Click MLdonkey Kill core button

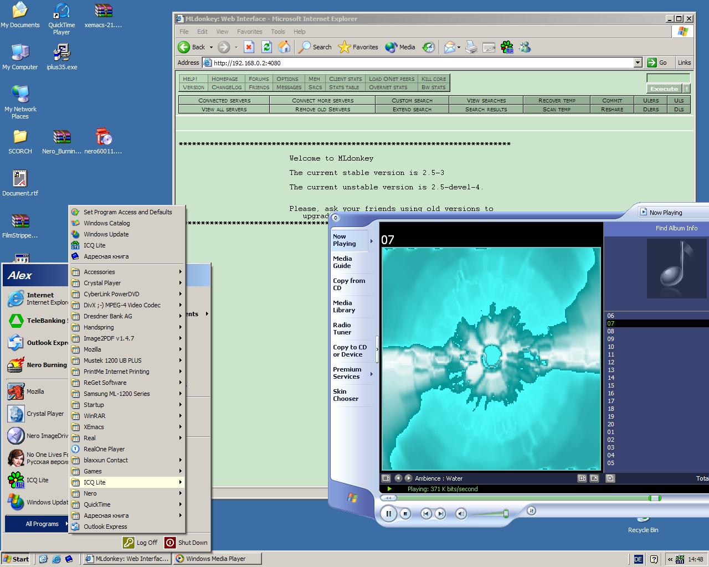click(x=434, y=79)
